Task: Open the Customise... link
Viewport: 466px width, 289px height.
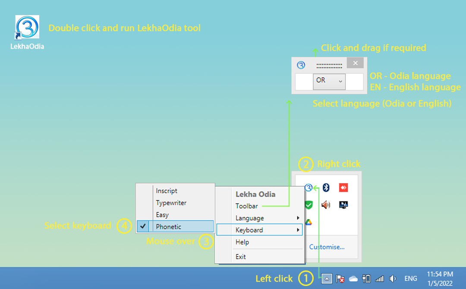Action: 327,247
